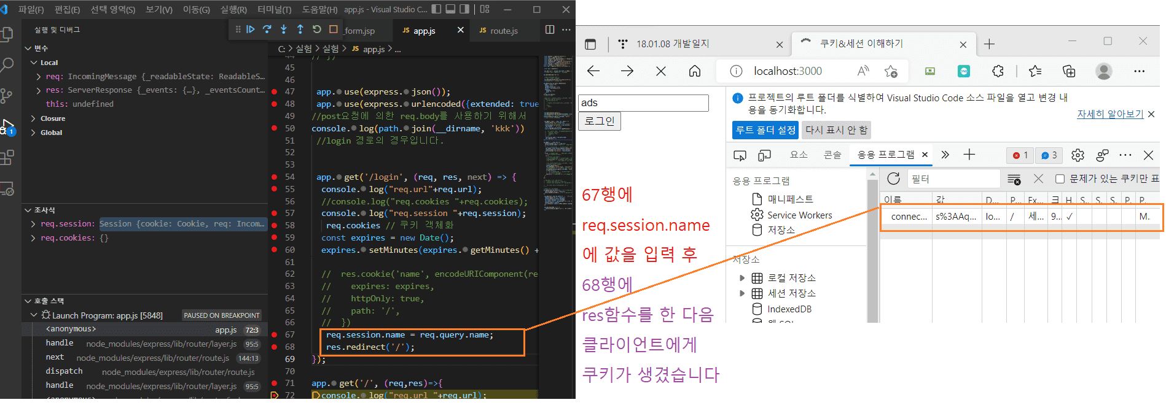Open the Edge collections button

pos(1069,71)
